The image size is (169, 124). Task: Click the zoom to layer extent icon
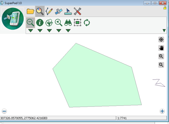click(77, 23)
